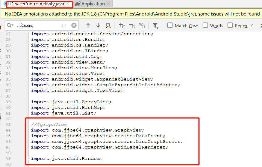Image resolution: width=262 pixels, height=167 pixels.
Task: Clear the search text
Action: coord(74,25)
